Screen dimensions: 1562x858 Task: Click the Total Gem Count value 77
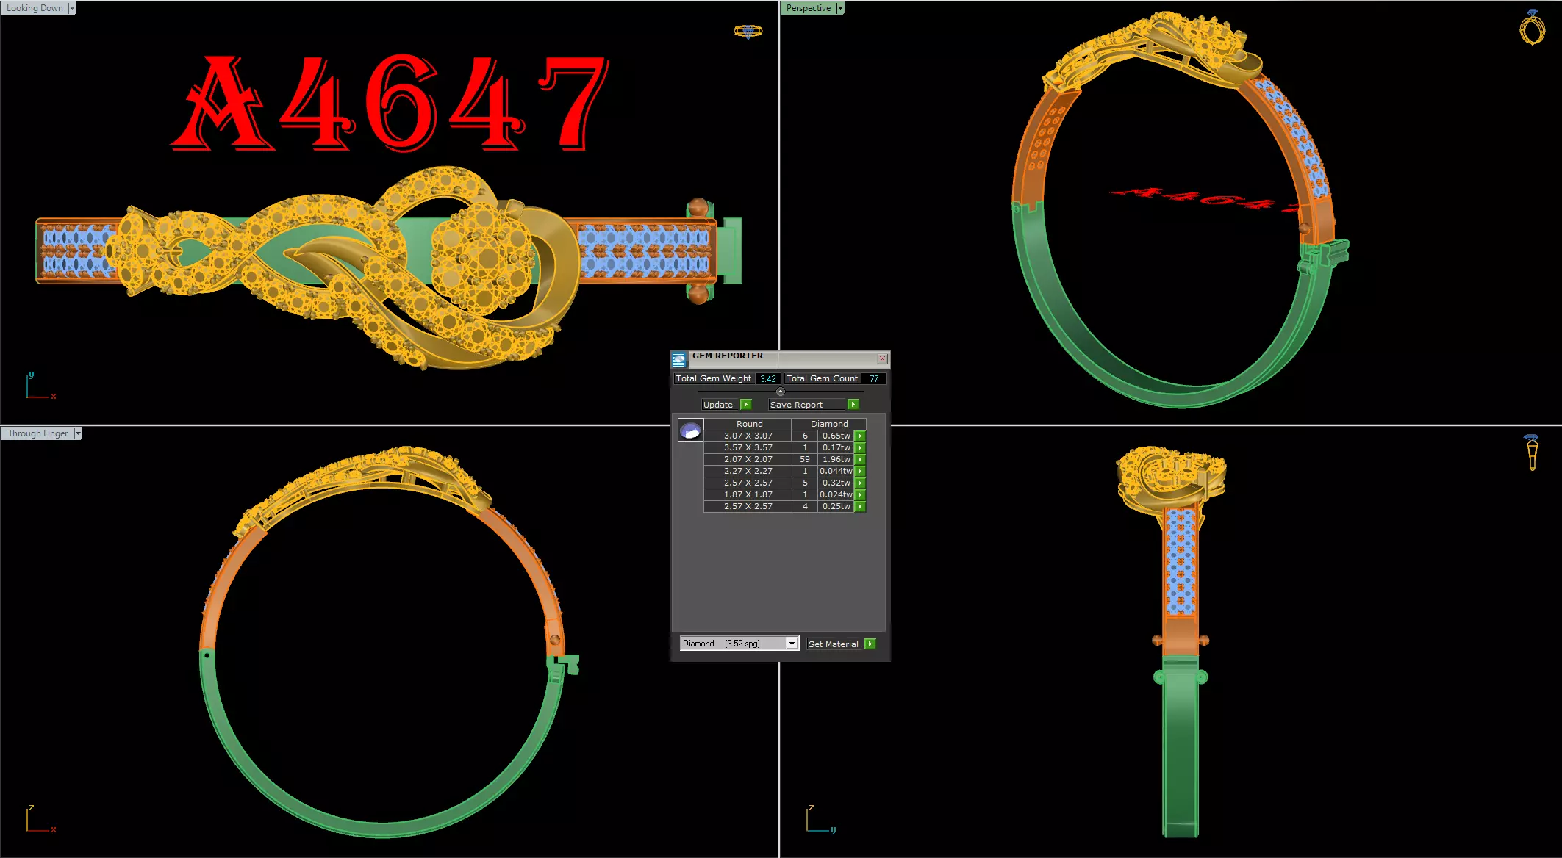coord(873,378)
